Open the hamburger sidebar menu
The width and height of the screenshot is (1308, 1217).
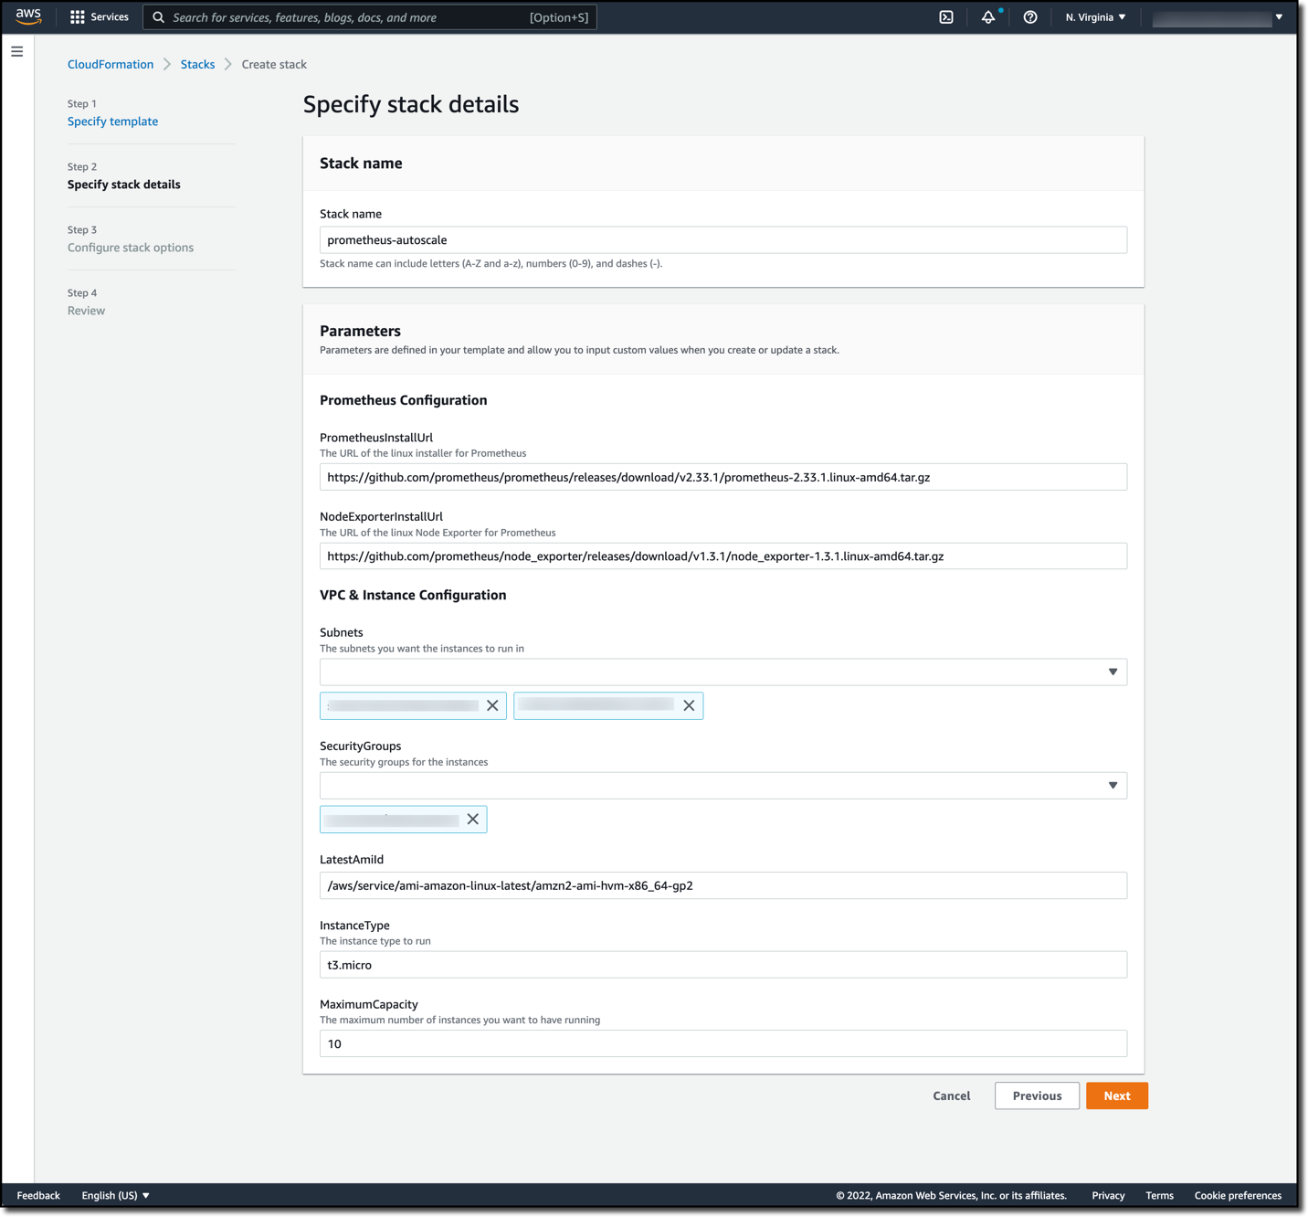[16, 51]
